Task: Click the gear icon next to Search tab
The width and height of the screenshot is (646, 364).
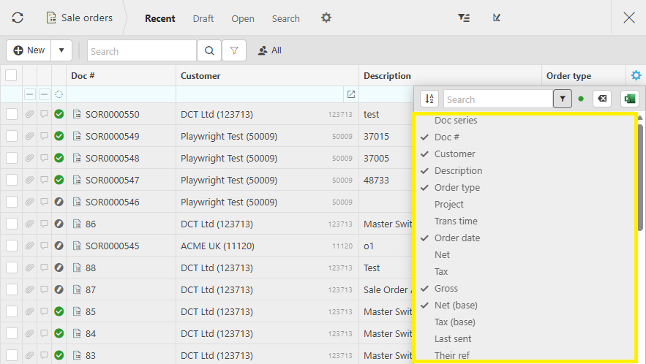Action: tap(326, 18)
